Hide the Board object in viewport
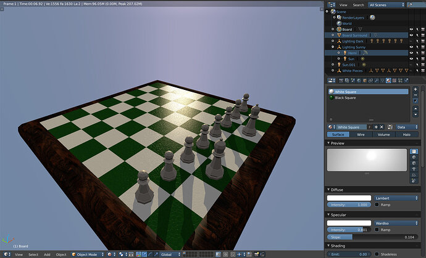 (411, 30)
